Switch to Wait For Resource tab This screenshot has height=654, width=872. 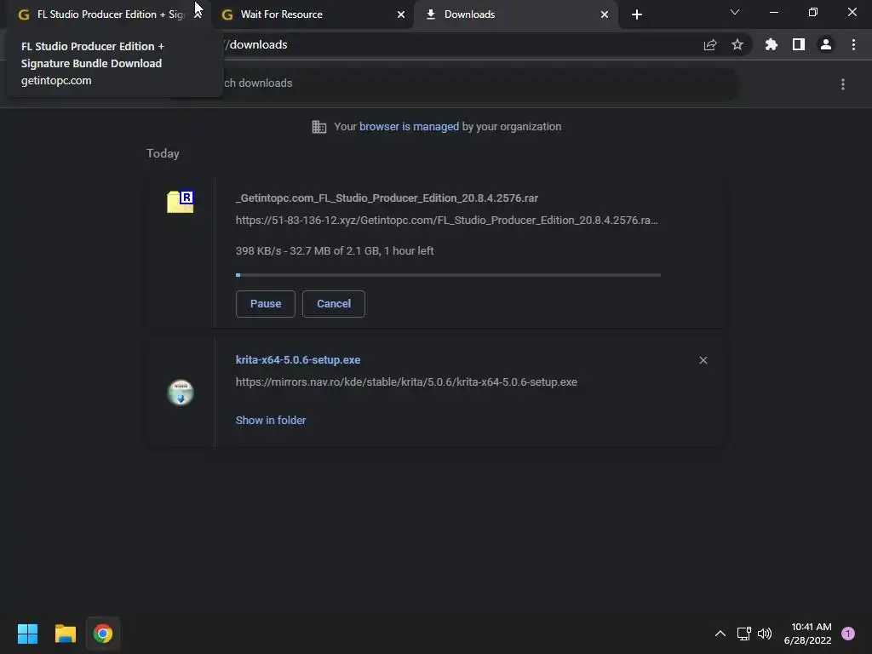click(312, 14)
